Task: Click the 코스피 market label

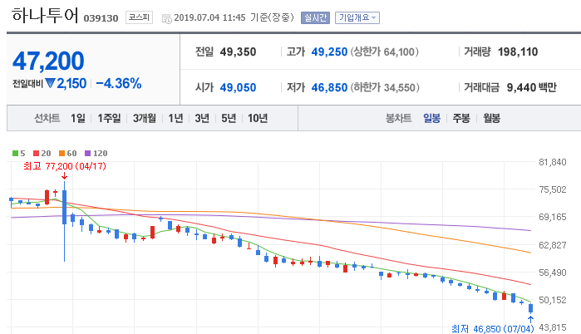Action: pyautogui.click(x=140, y=17)
